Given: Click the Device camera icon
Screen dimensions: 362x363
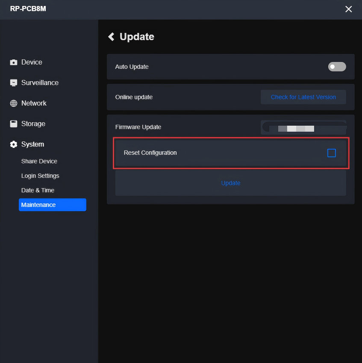Looking at the screenshot, I should (x=14, y=62).
